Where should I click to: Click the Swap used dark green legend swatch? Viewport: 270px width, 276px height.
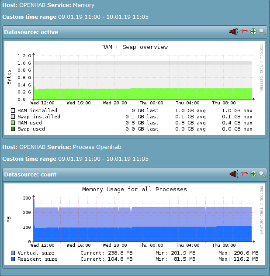(13, 129)
